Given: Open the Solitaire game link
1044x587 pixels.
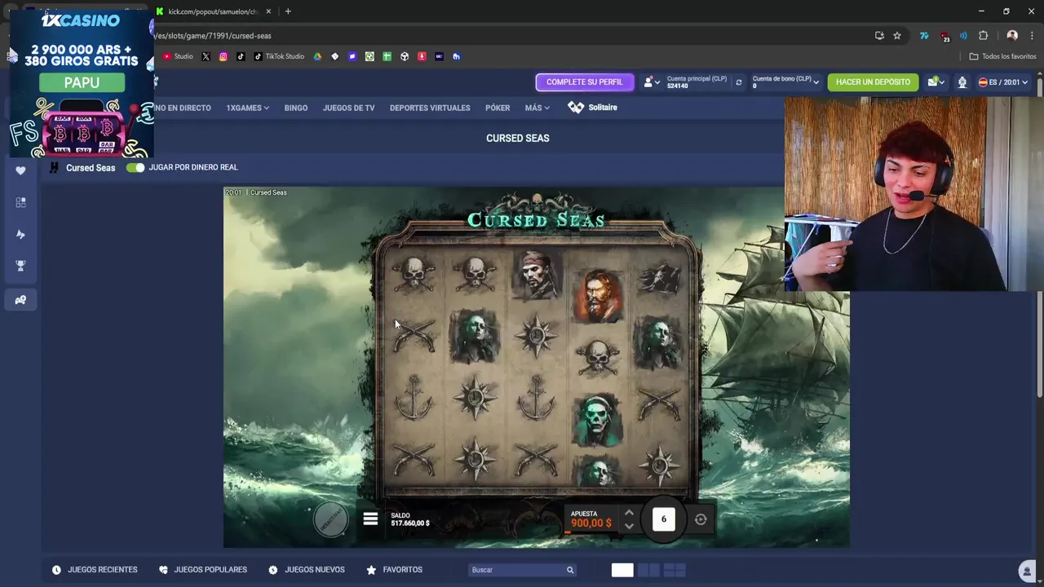Looking at the screenshot, I should click(593, 108).
